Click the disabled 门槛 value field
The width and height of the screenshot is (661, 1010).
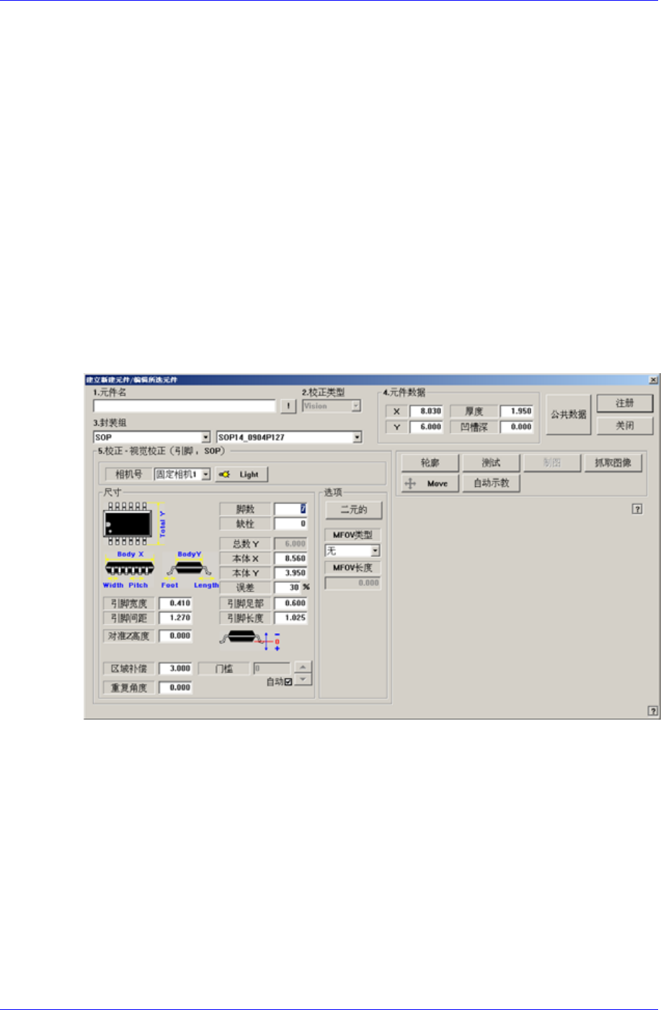point(272,669)
